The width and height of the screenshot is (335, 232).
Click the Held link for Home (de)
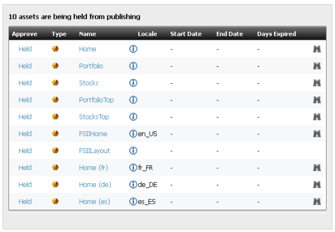coord(25,184)
